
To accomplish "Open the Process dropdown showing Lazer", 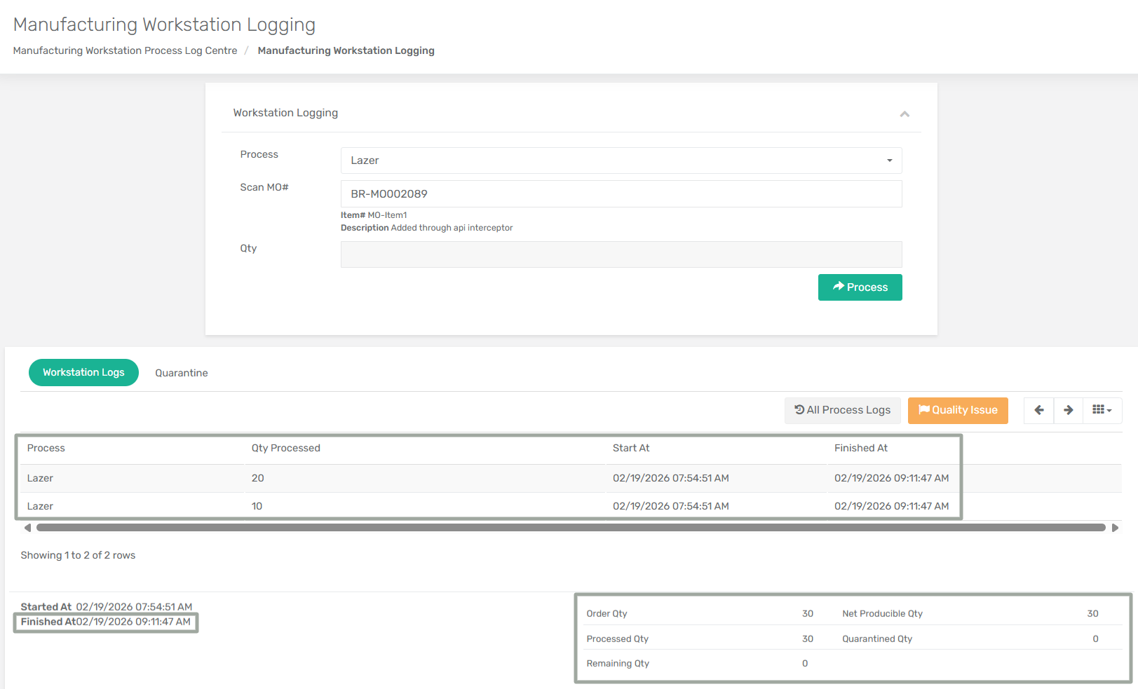I will click(x=621, y=161).
